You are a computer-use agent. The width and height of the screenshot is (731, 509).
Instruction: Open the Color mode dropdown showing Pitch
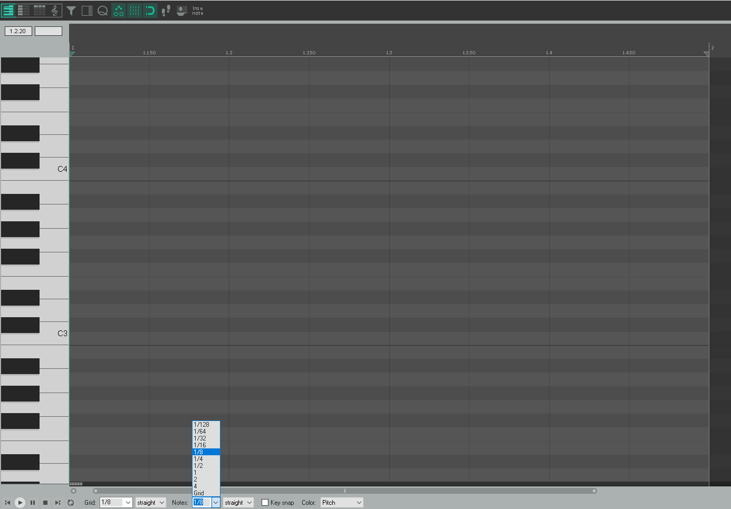(341, 502)
